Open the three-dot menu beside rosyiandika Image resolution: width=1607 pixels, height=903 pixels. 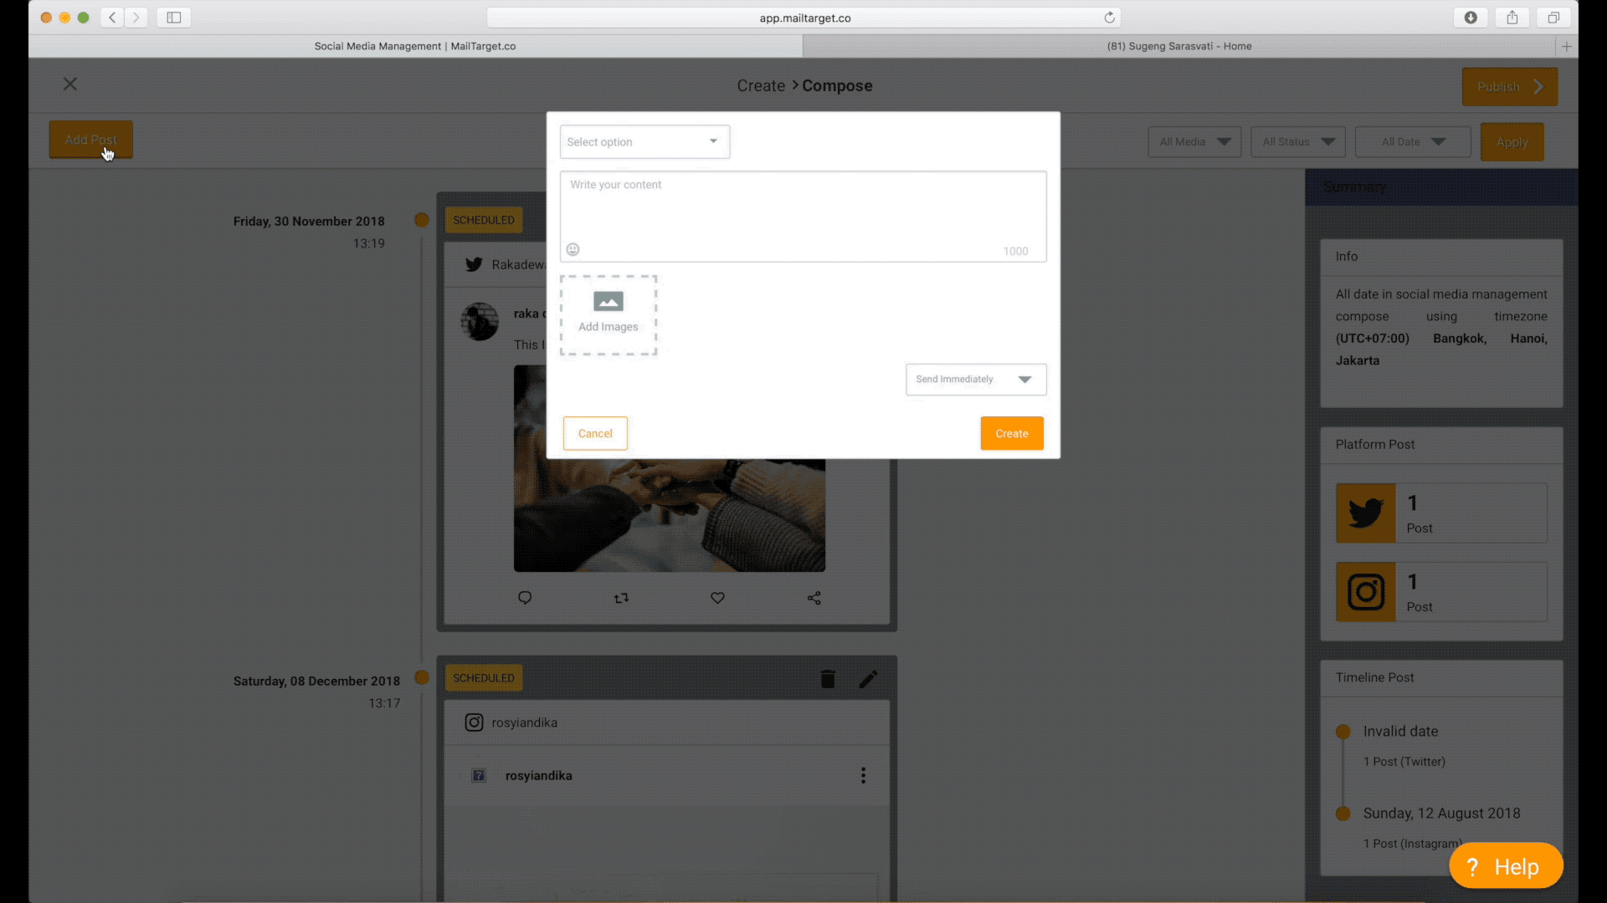(x=863, y=776)
